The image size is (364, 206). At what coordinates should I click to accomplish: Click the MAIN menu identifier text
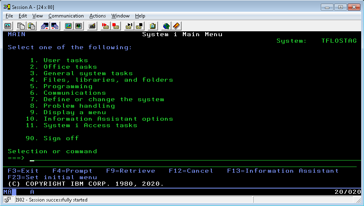(x=17, y=34)
